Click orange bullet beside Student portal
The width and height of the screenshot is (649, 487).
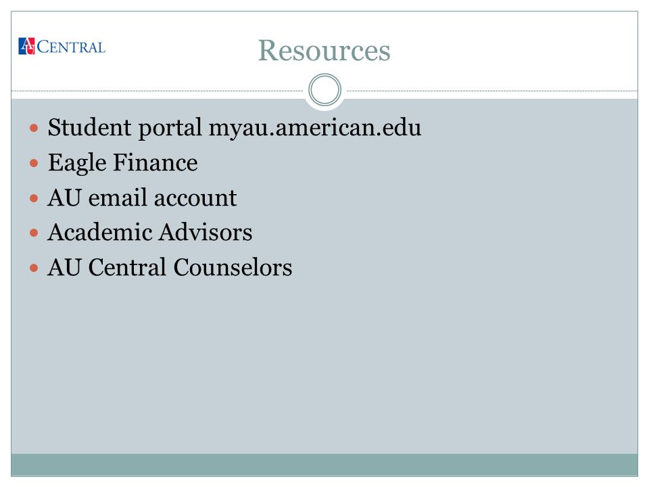[34, 128]
